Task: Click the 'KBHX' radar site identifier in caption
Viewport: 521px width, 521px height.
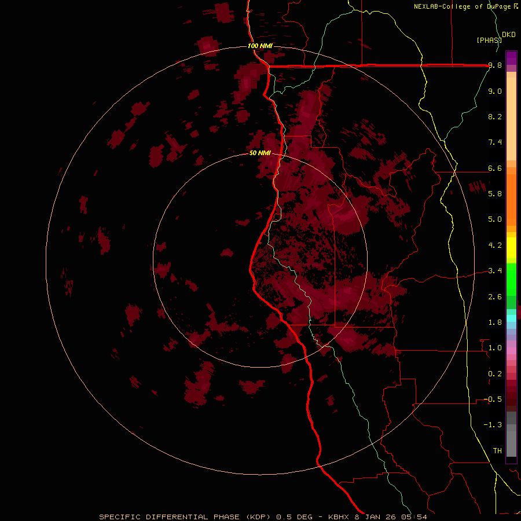Action: [339, 517]
